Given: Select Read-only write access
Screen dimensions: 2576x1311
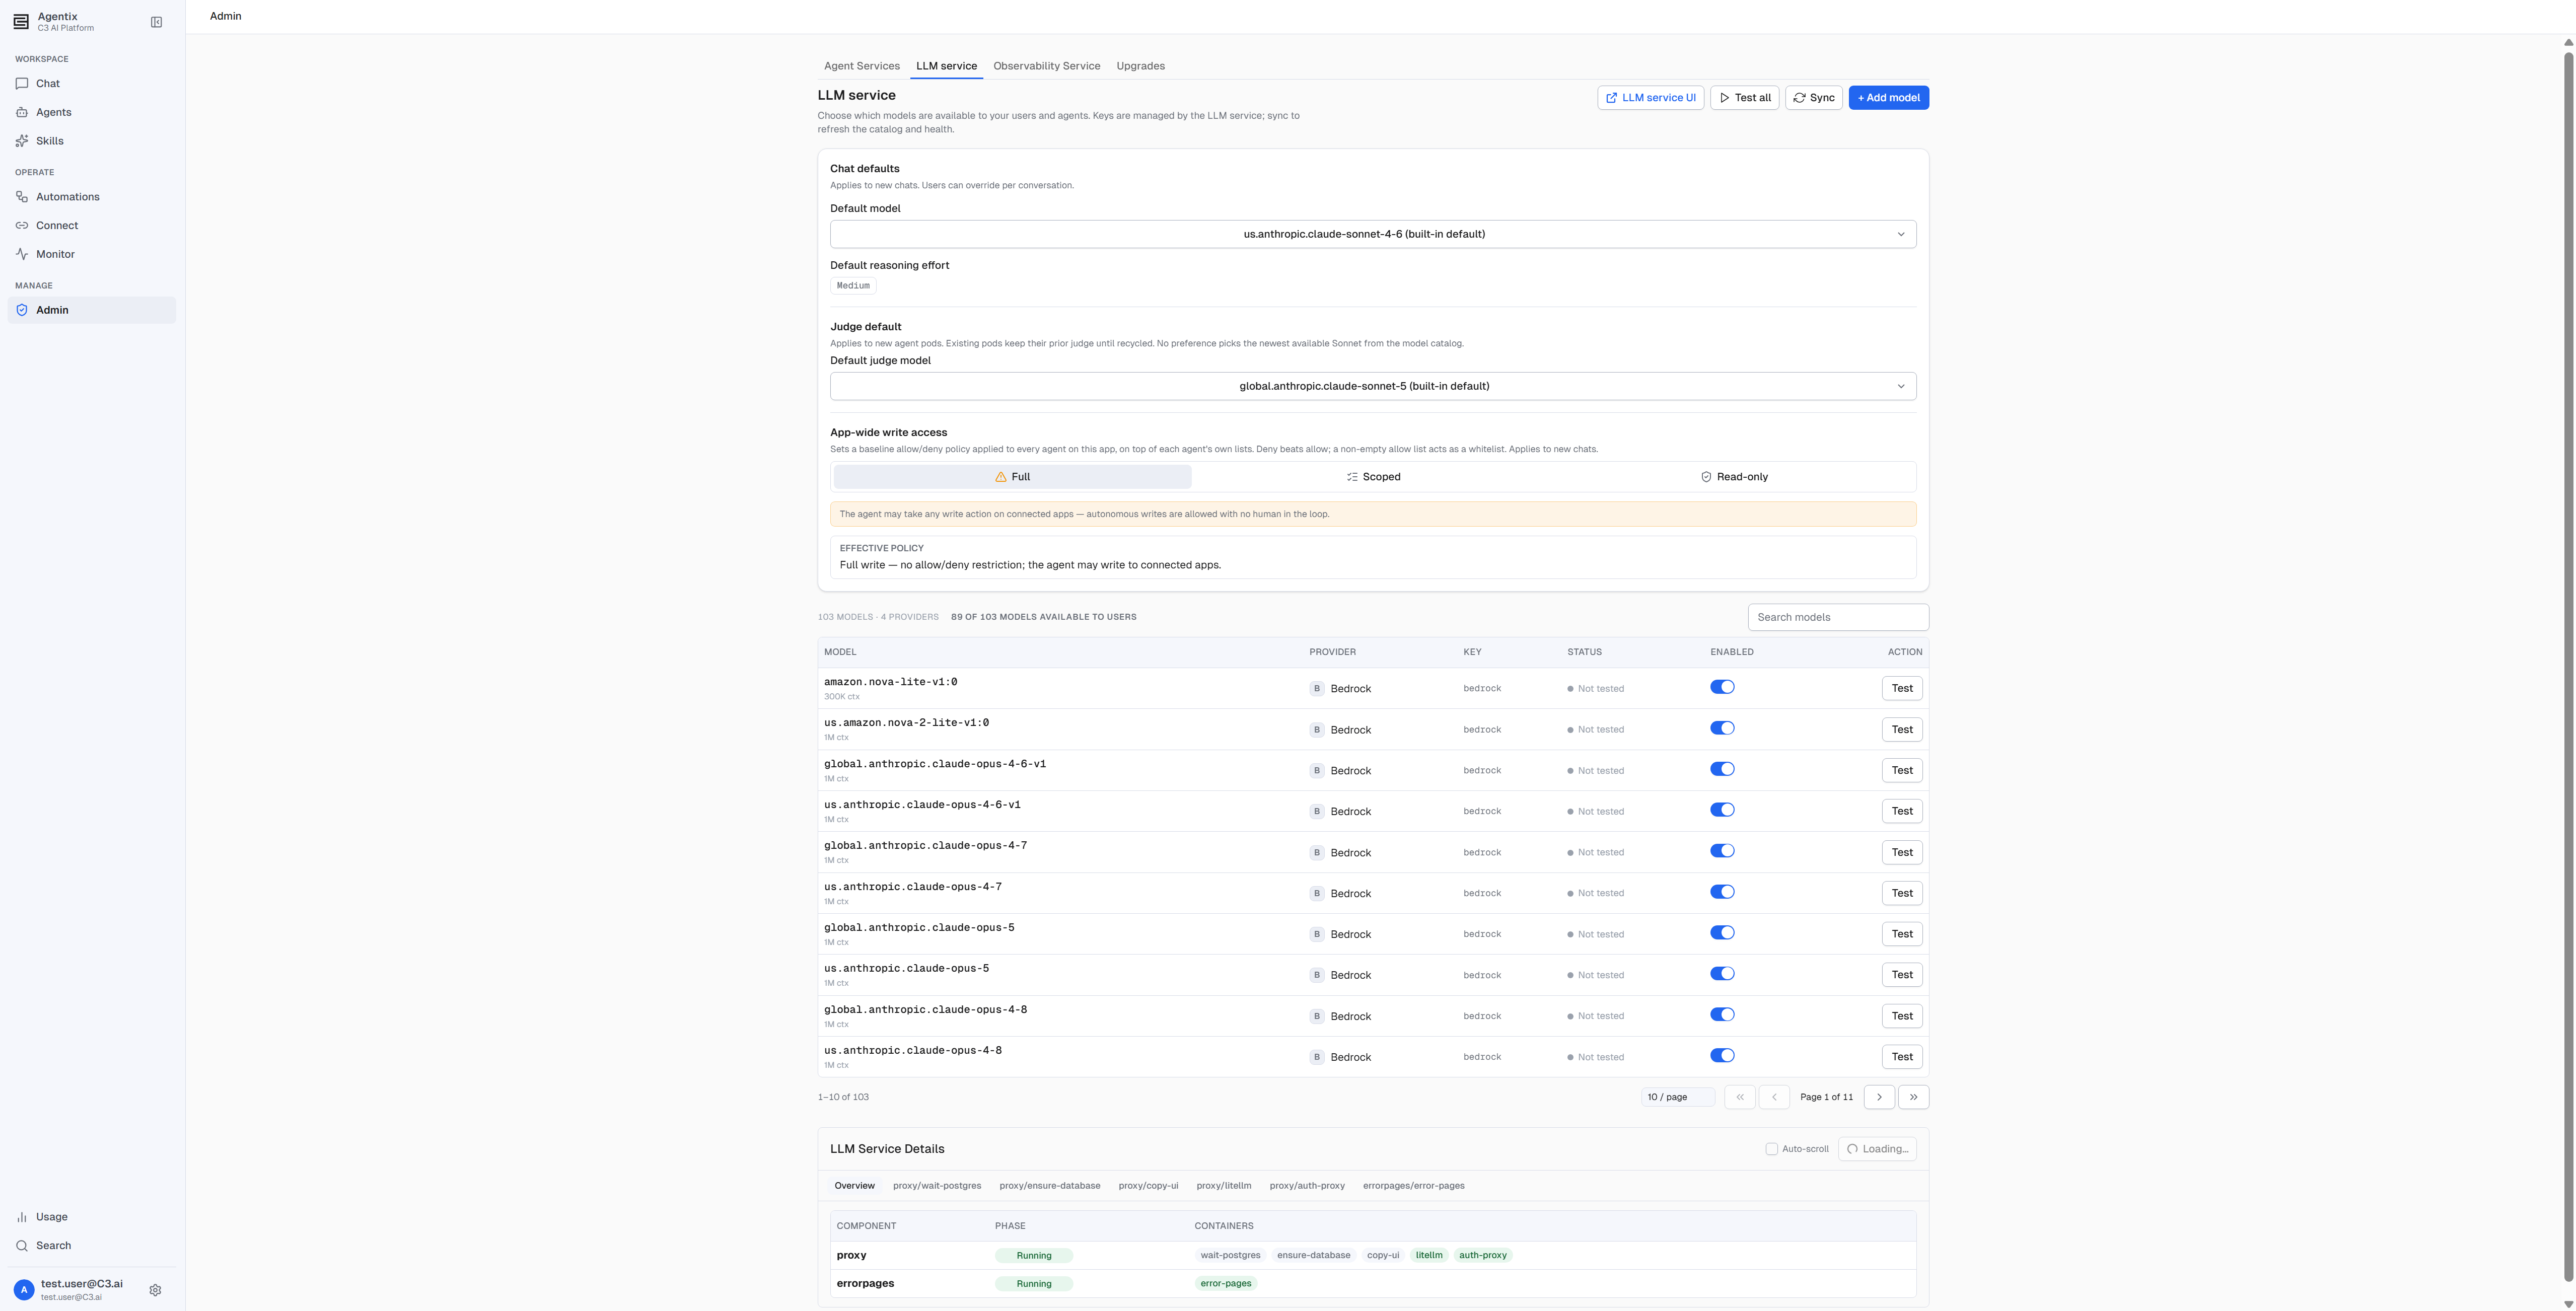Looking at the screenshot, I should coord(1734,477).
